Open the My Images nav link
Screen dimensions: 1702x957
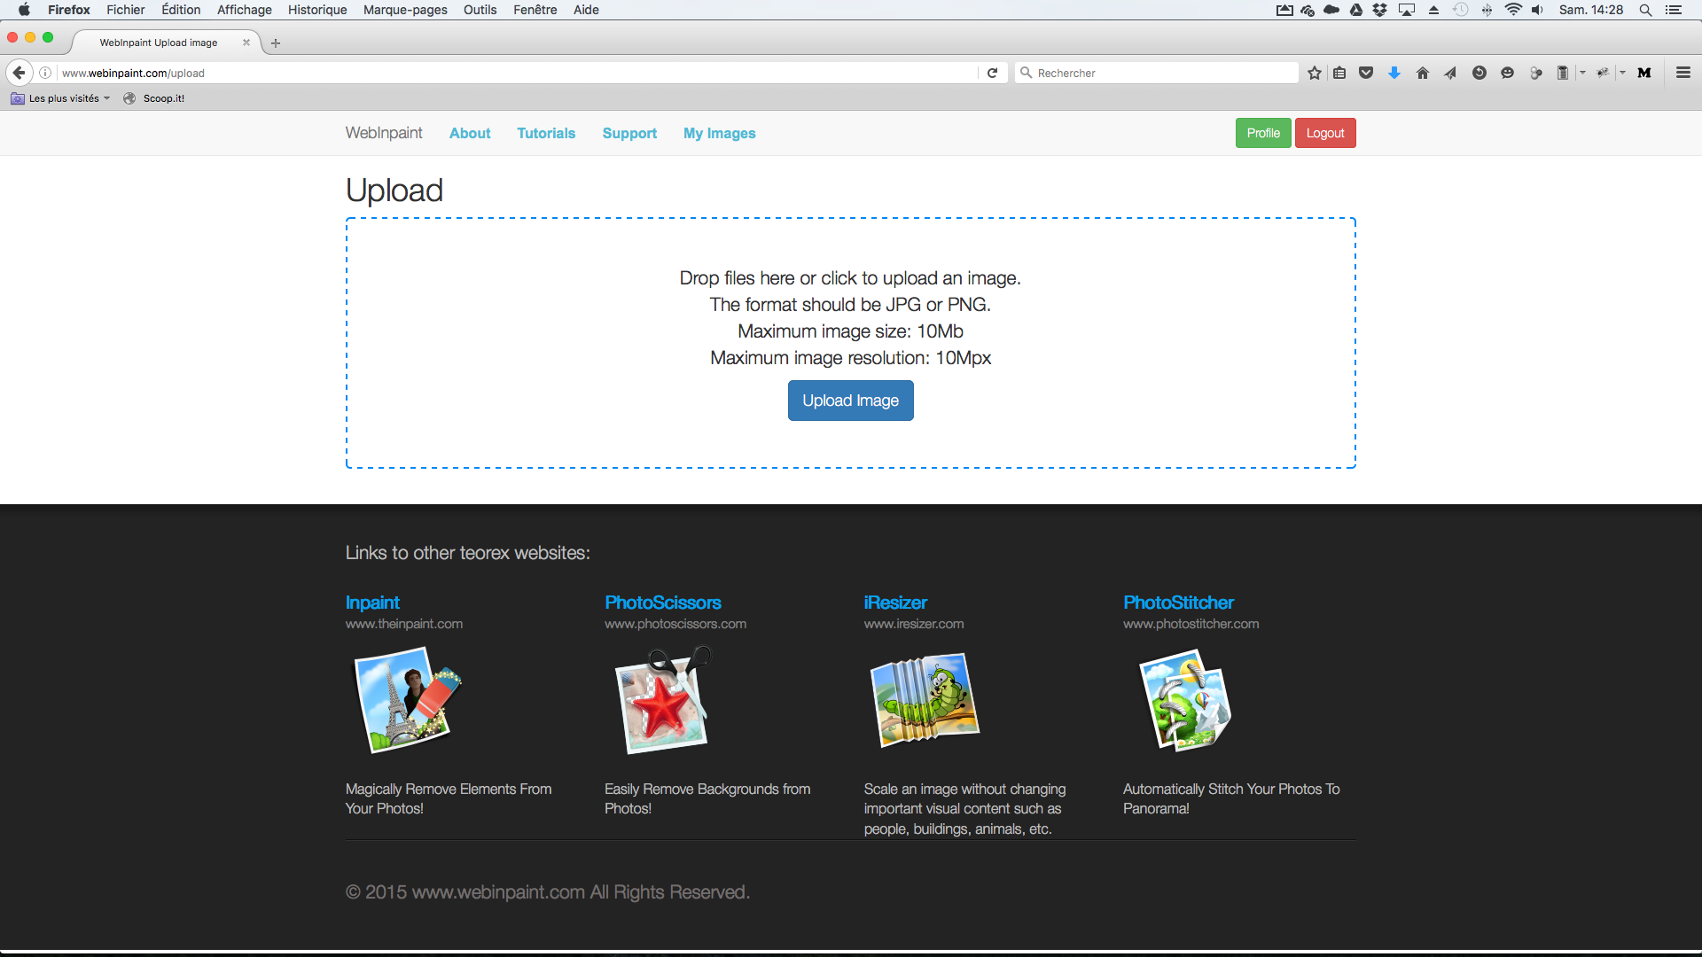click(719, 133)
